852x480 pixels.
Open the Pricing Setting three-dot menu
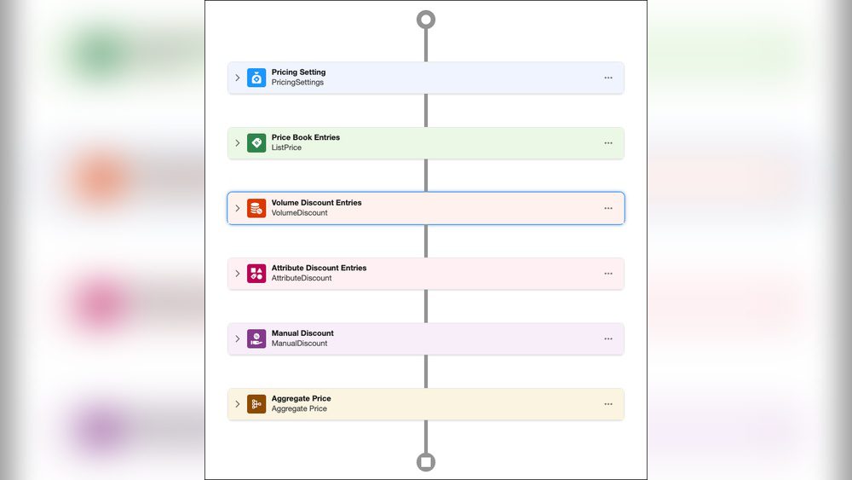coord(608,78)
